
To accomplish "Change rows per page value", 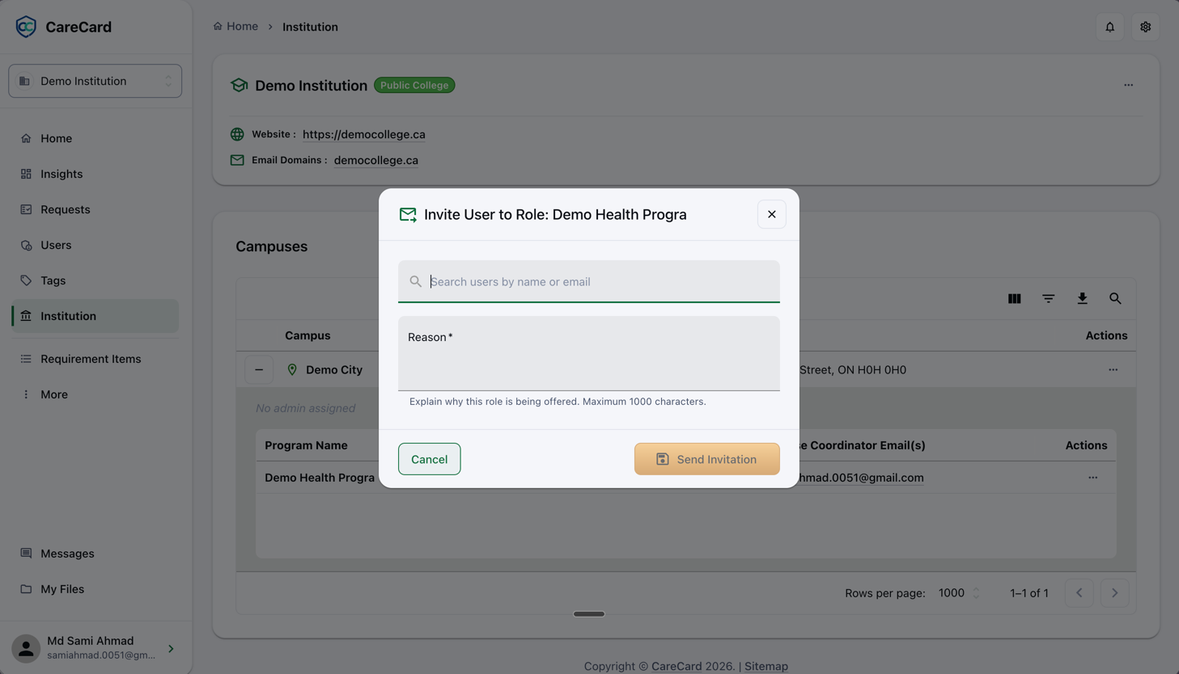I will [959, 593].
